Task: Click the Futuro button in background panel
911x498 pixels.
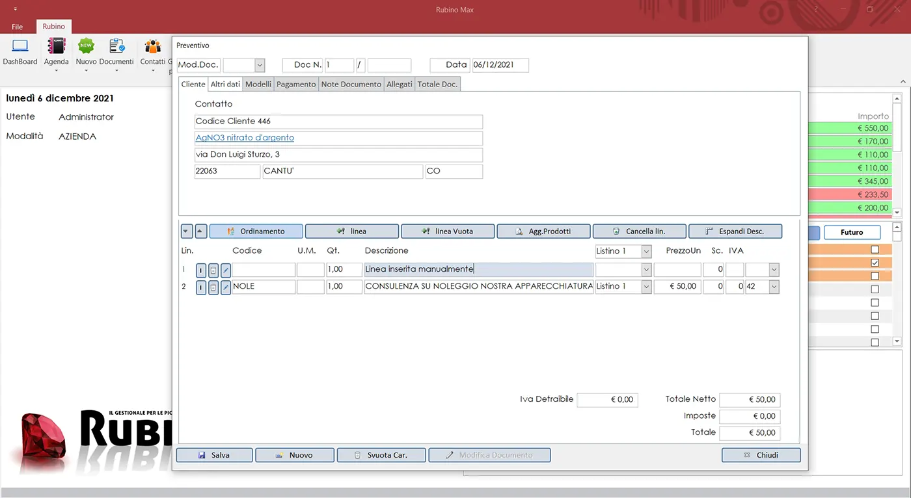Action: point(852,232)
